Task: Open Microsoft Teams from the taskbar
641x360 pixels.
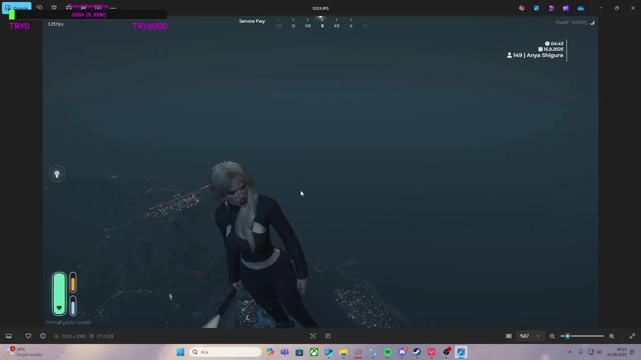Action: click(285, 352)
